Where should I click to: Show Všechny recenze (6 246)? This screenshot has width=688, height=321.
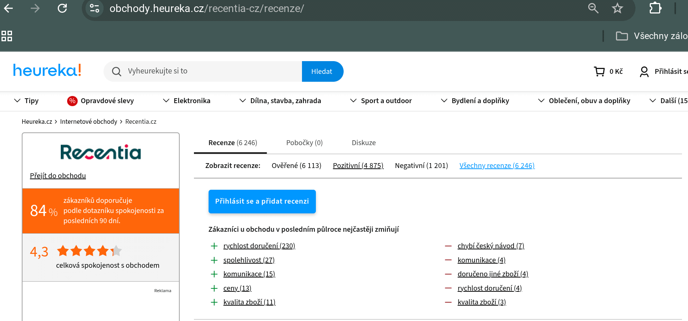pos(497,166)
